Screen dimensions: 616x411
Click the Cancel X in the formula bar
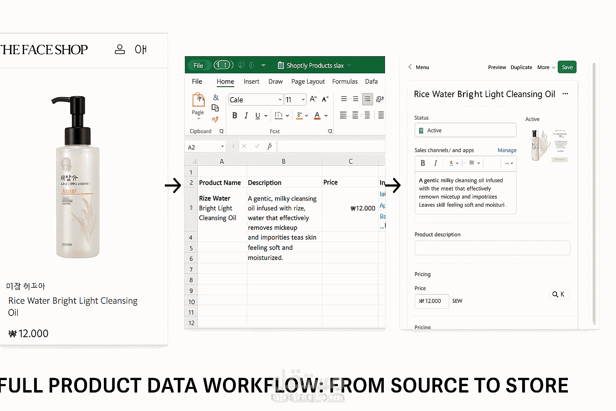tap(244, 146)
